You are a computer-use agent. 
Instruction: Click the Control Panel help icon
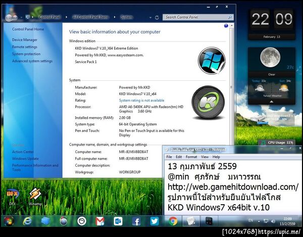point(226,26)
